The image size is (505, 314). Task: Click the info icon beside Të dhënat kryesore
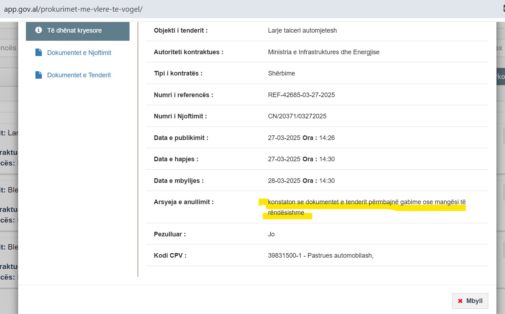pyautogui.click(x=39, y=30)
